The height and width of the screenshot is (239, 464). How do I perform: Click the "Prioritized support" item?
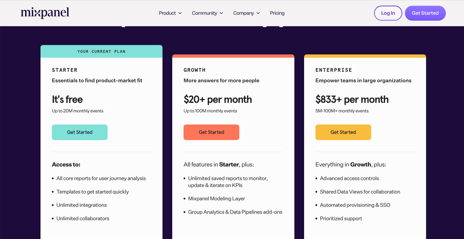coord(341,218)
